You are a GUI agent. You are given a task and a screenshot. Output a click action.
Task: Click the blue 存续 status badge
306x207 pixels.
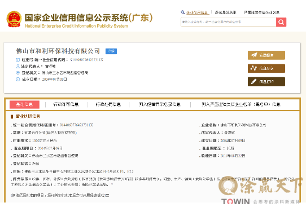point(111,51)
